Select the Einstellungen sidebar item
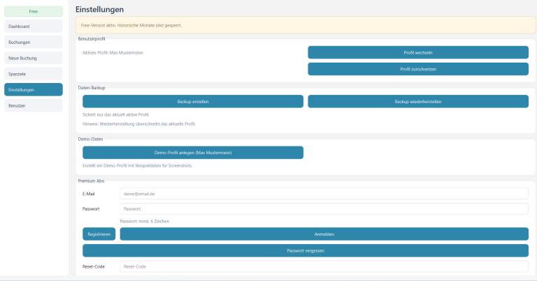 tap(34, 89)
